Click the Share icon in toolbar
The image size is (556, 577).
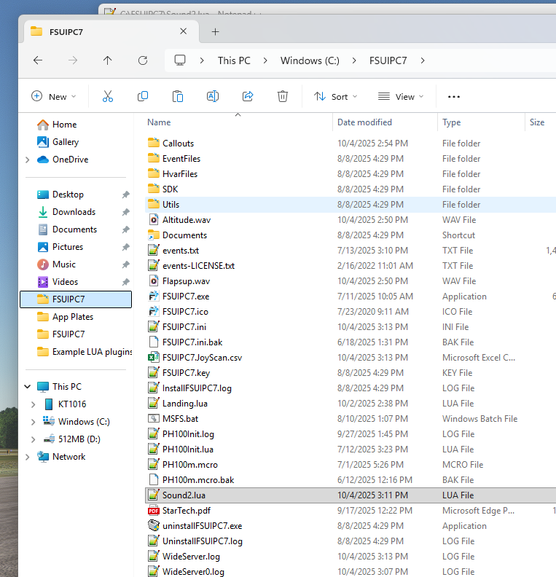point(248,96)
